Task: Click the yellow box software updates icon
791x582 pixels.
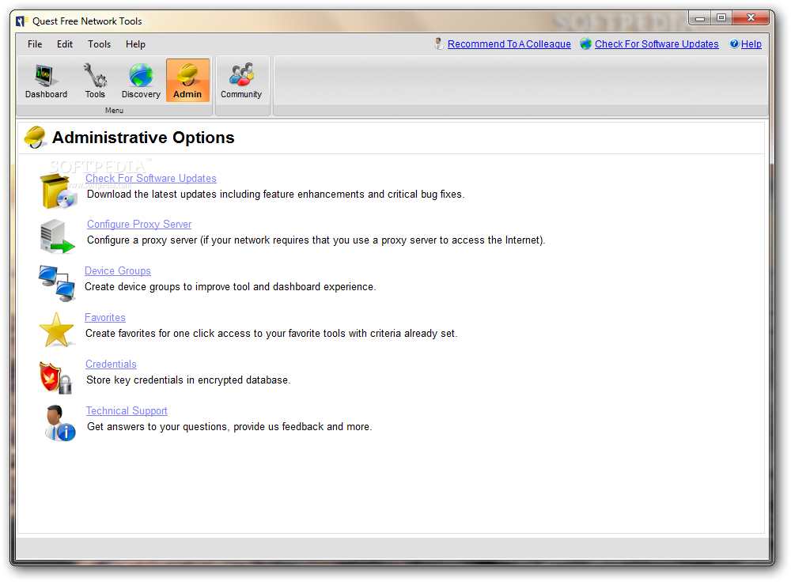Action: [x=58, y=191]
